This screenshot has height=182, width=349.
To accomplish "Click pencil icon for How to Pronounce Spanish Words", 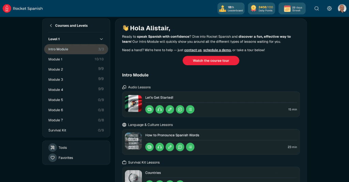I will click(x=170, y=147).
